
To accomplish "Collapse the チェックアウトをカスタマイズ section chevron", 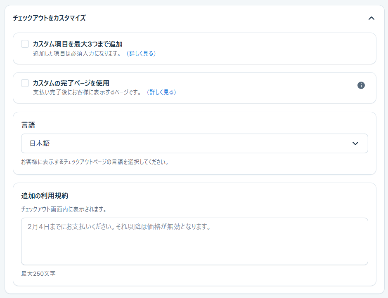I will click(371, 18).
